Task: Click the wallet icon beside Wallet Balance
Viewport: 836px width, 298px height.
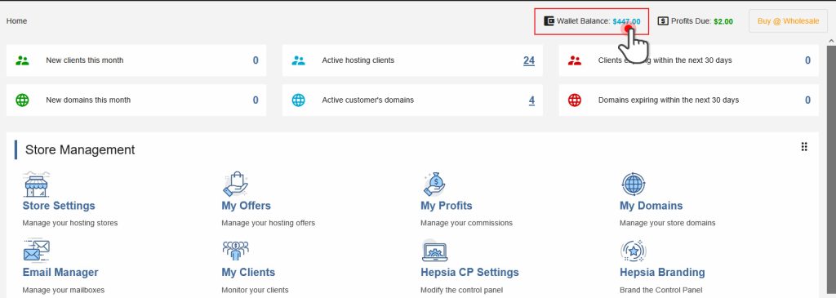Action: (x=549, y=21)
